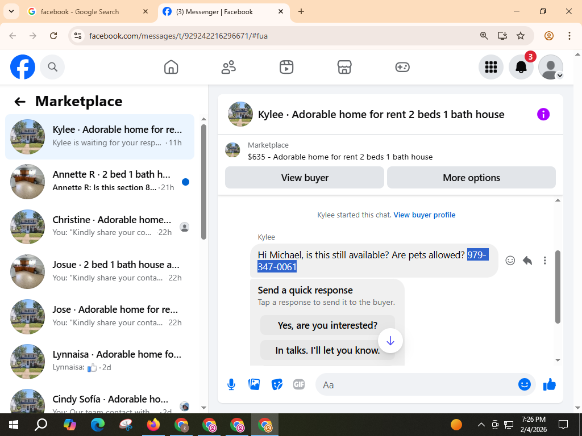Image resolution: width=582 pixels, height=436 pixels.
Task: Open the Reels video icon
Action: [286, 67]
